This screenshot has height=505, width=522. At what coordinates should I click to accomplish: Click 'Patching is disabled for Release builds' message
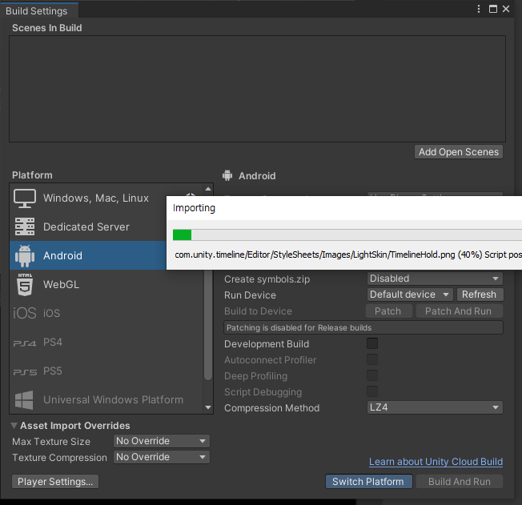click(363, 327)
